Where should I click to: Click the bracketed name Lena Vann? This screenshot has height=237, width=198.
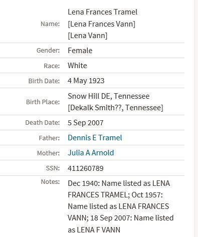point(88,36)
